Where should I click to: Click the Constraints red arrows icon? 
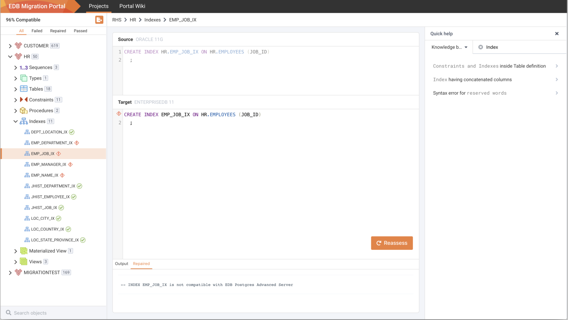pos(24,100)
